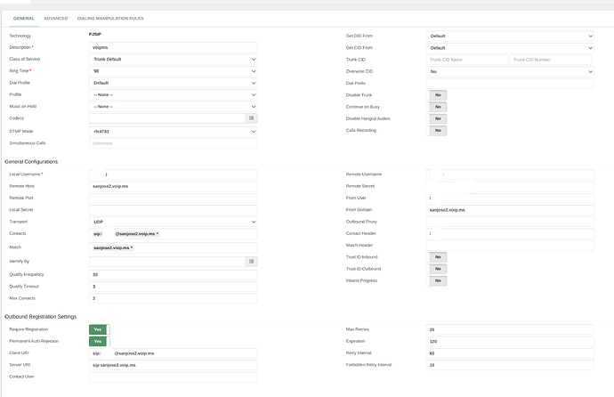This screenshot has height=397, width=614.
Task: Switch to the Advanced tab
Action: pyautogui.click(x=56, y=18)
